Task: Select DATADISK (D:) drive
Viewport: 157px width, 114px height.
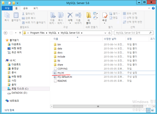Action: click(19, 93)
